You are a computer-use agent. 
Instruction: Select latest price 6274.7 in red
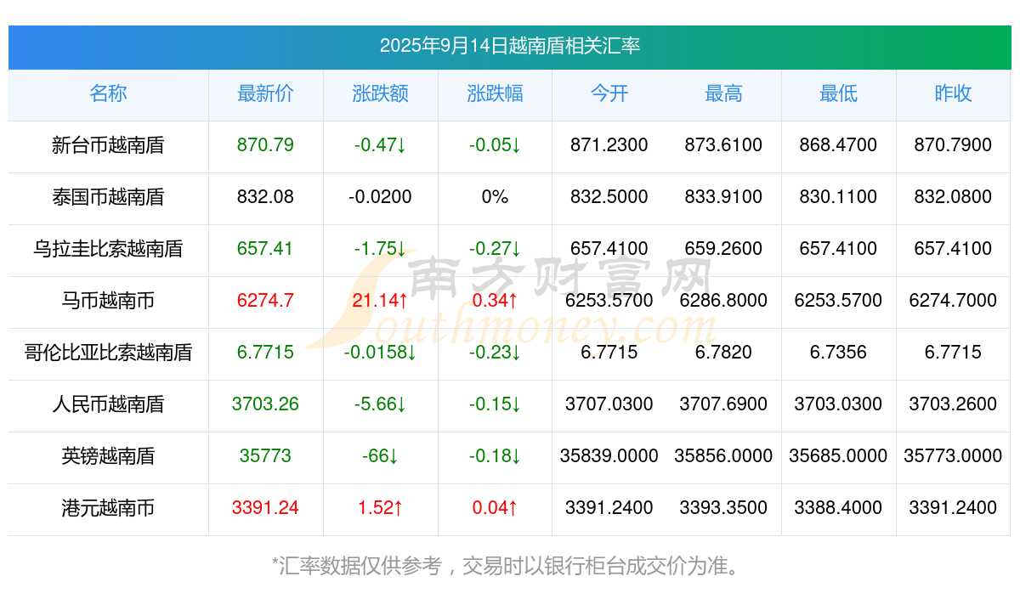point(265,301)
